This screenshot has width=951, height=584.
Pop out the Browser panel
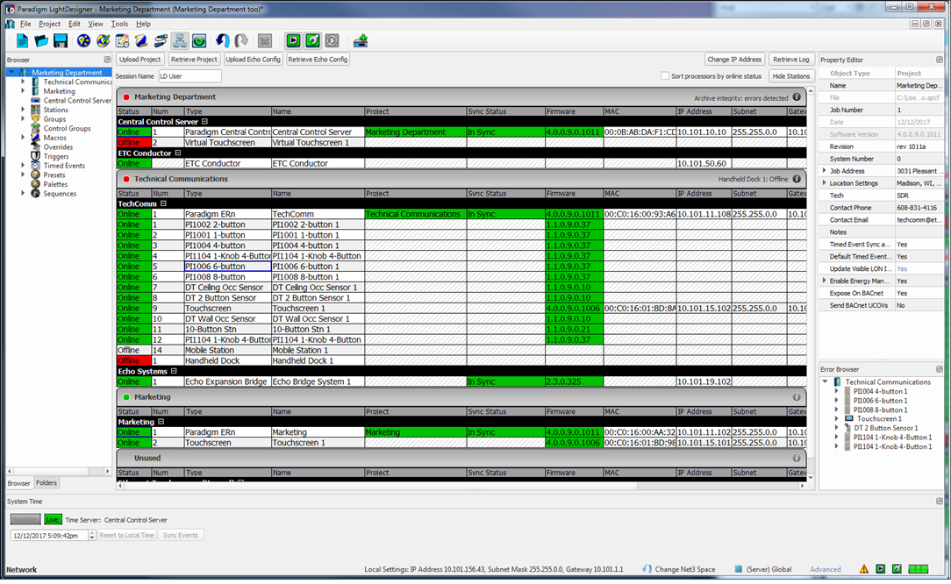point(107,60)
